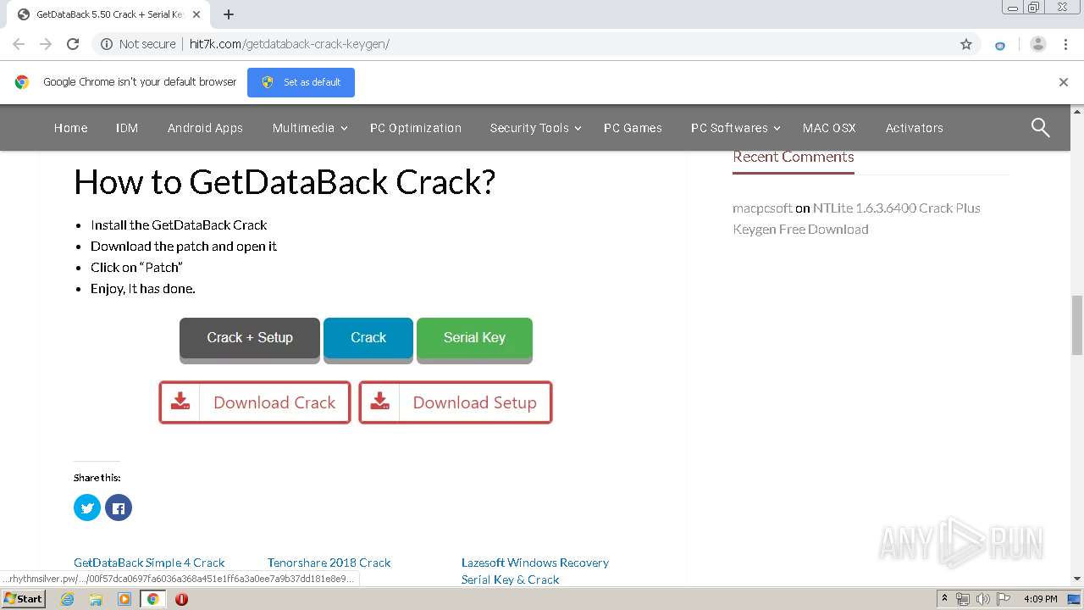Click the How to GetDataBack Crack heading

[x=285, y=182]
